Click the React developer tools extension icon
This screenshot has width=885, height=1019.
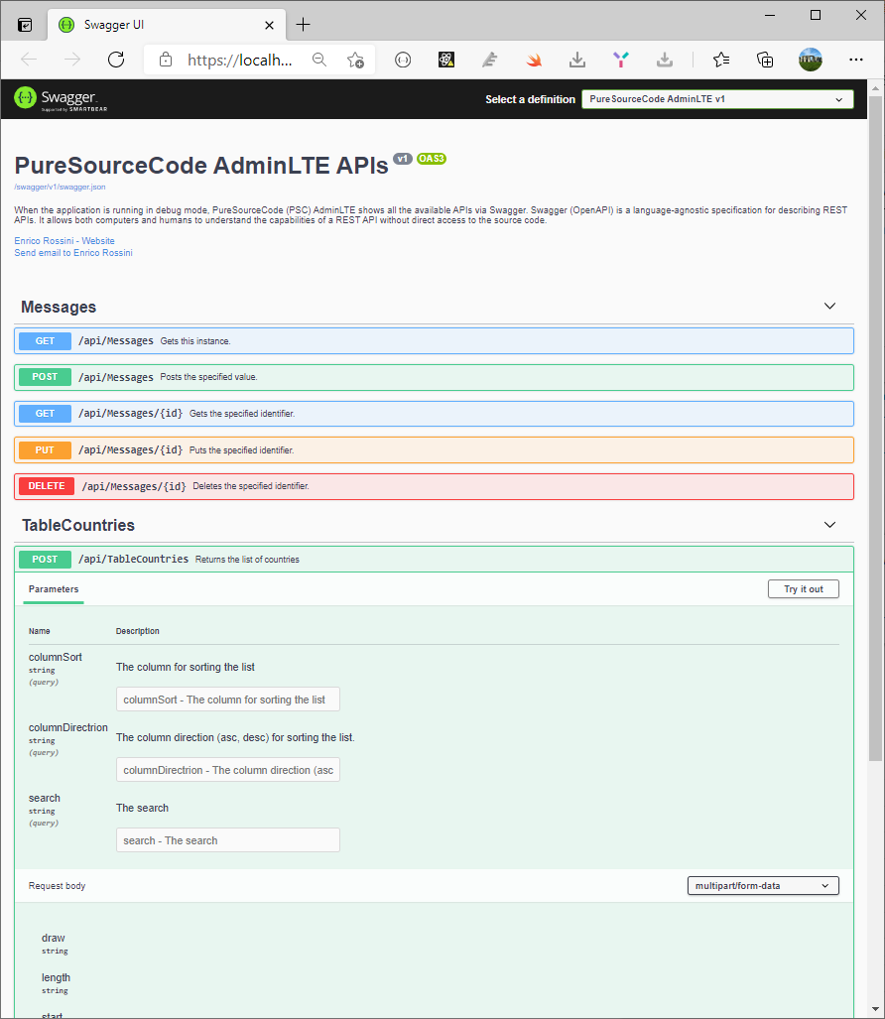[446, 60]
